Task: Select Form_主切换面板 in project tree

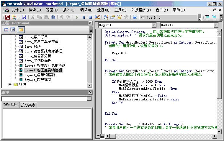Action: point(38,61)
